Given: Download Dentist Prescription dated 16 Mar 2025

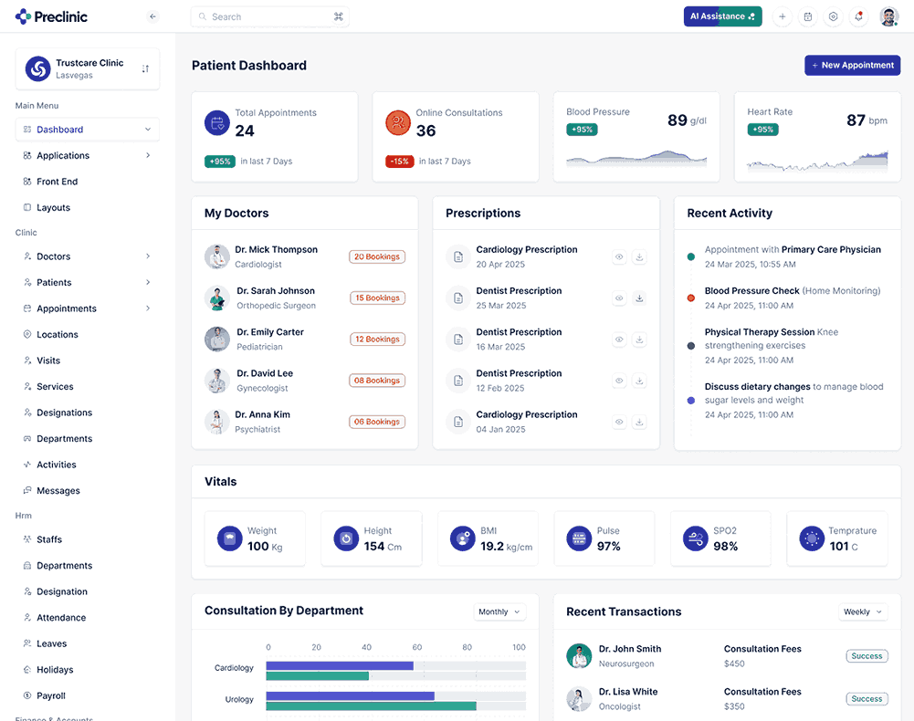Looking at the screenshot, I should click(x=639, y=340).
